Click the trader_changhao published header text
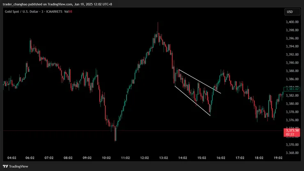The width and height of the screenshot is (304, 171). click(58, 4)
